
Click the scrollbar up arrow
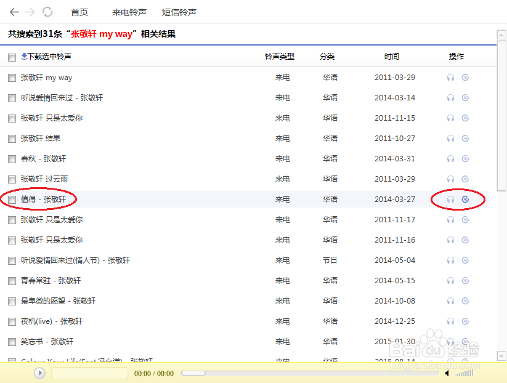[501, 34]
